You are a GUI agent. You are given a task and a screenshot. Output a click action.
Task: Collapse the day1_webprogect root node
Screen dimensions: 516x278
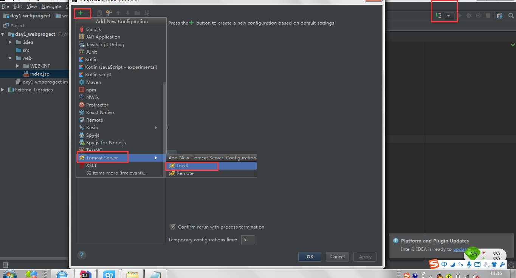3,34
